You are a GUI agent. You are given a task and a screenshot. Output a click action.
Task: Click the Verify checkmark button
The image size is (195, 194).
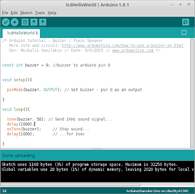[6, 22]
